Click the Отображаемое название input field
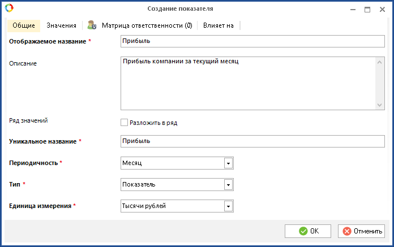Viewport: 394px width, 247px height. click(x=252, y=41)
